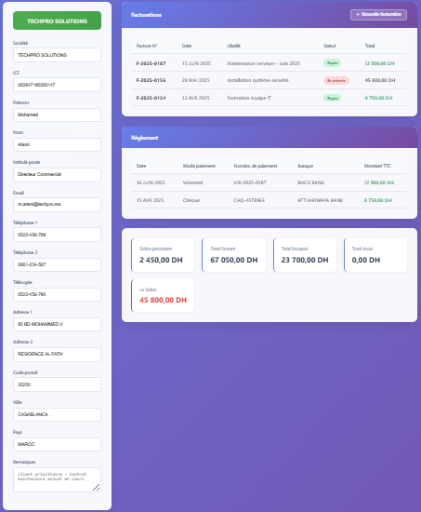Click the Banque column header
The image size is (421, 512).
(305, 166)
